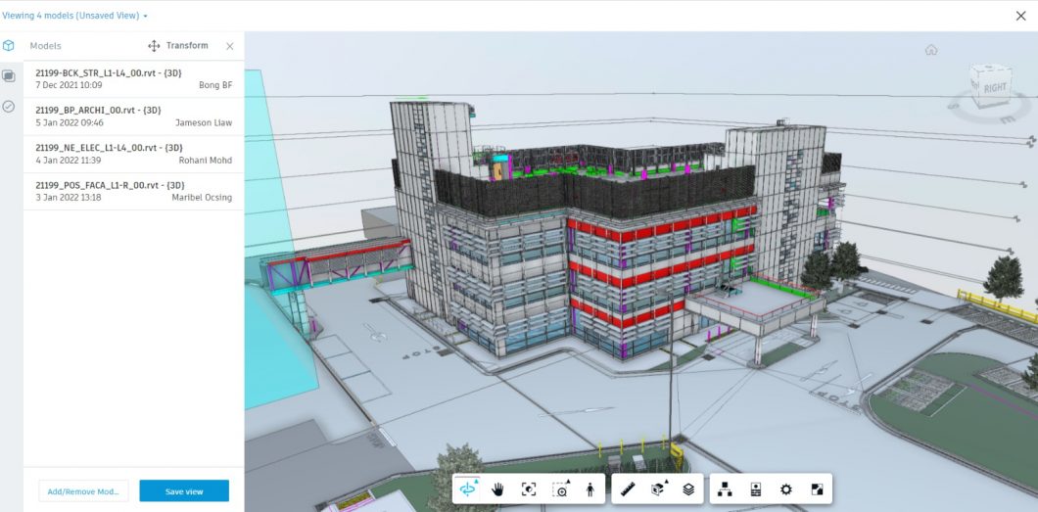
Task: Select model 21199-BCK_STR_L1-L4_00.rvt
Action: tap(134, 78)
